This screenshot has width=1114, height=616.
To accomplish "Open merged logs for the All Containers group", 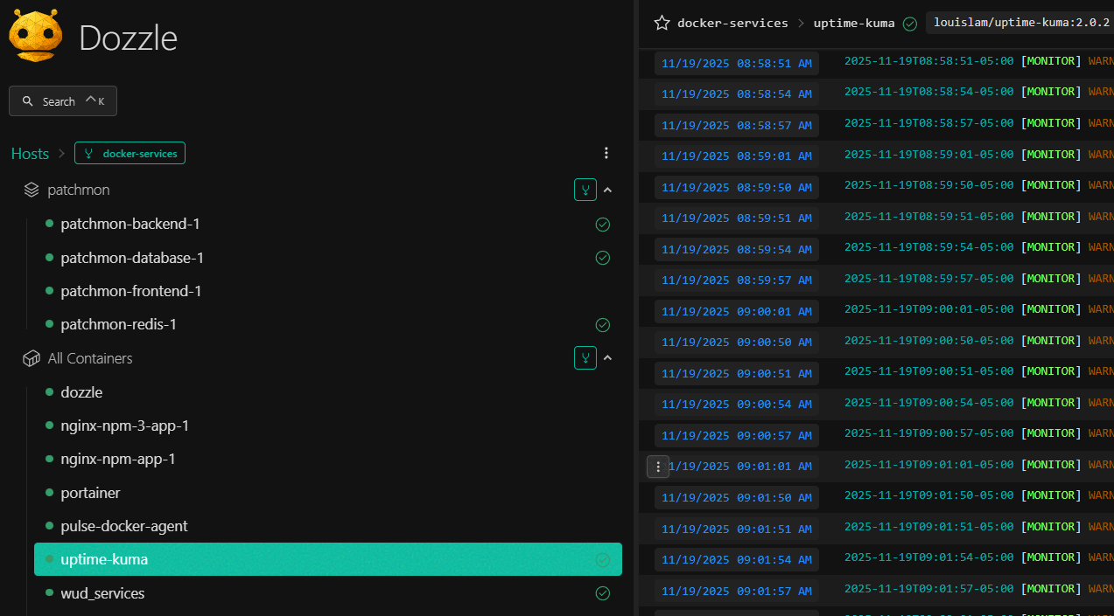I will [x=585, y=357].
